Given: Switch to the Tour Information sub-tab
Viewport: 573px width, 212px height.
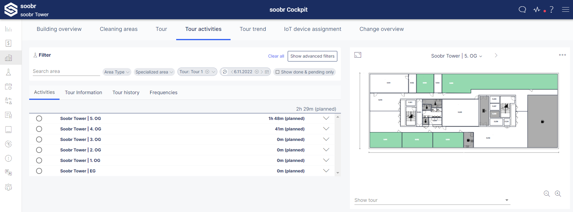Looking at the screenshot, I should pos(84,92).
